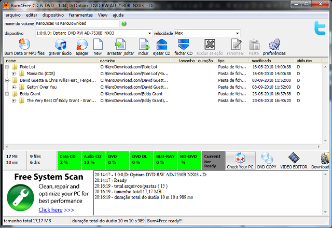Open the ajuda menu

118,15
